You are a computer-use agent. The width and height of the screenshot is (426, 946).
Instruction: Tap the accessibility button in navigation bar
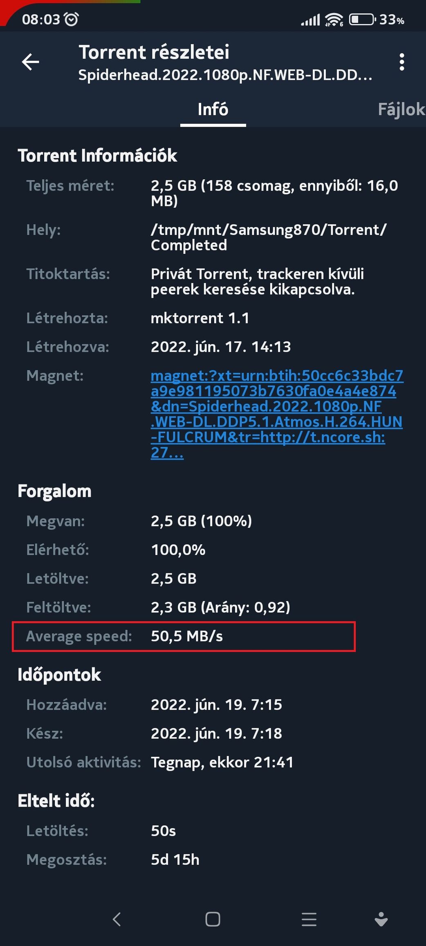pos(381,919)
